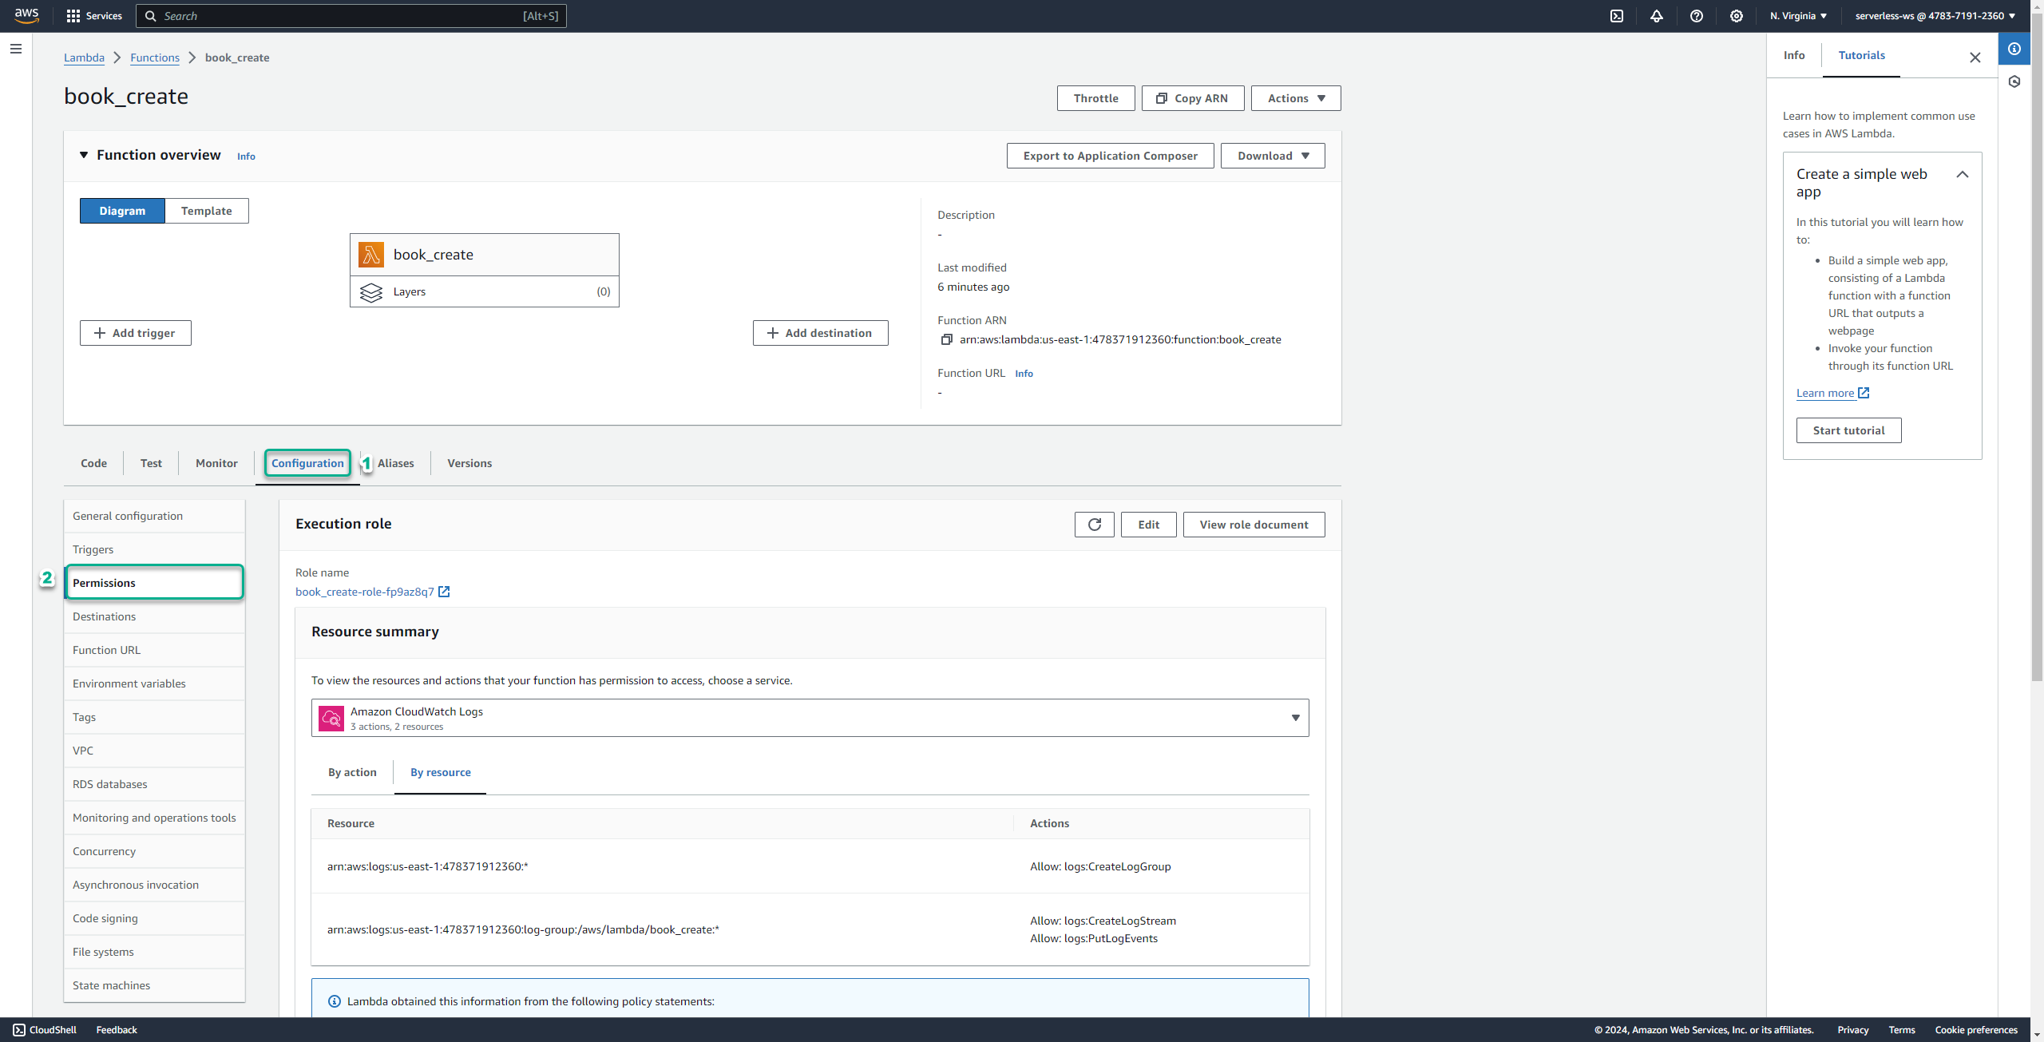Viewport: 2044px width, 1042px height.
Task: Launch CloudShell from the top bar icon
Action: tap(1617, 16)
